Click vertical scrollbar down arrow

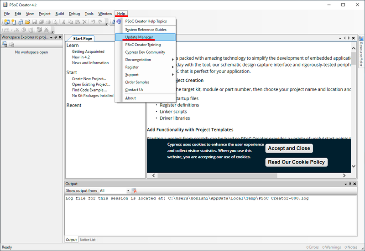[353, 166]
